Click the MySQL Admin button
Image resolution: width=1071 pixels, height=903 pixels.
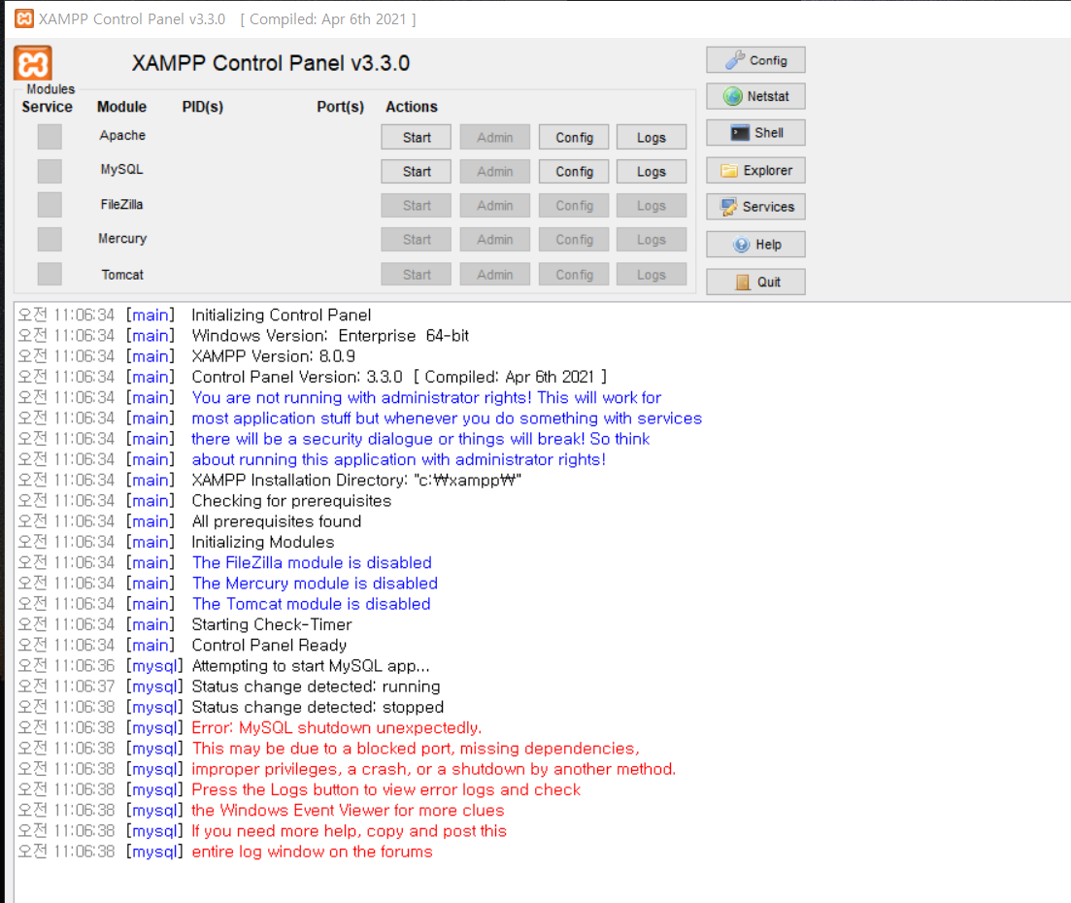[494, 172]
